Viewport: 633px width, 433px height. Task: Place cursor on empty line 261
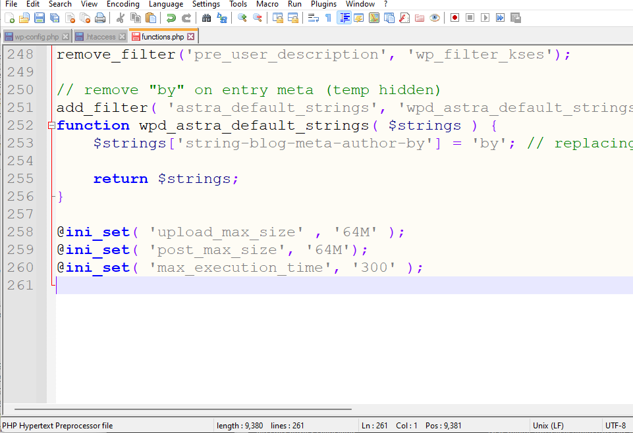pos(344,285)
